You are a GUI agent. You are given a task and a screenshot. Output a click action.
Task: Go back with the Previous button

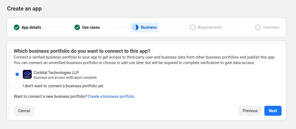tap(250, 111)
